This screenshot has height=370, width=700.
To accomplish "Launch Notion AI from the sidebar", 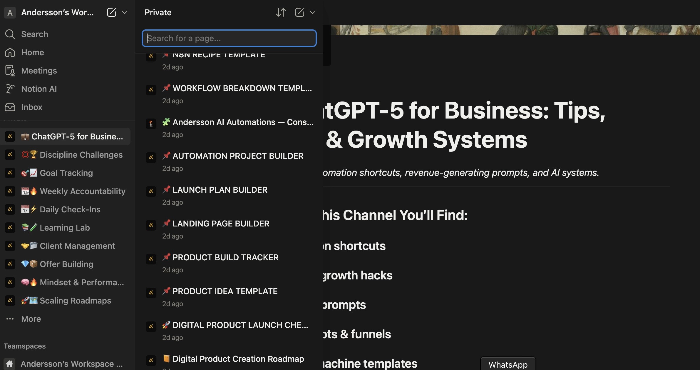I will 39,89.
